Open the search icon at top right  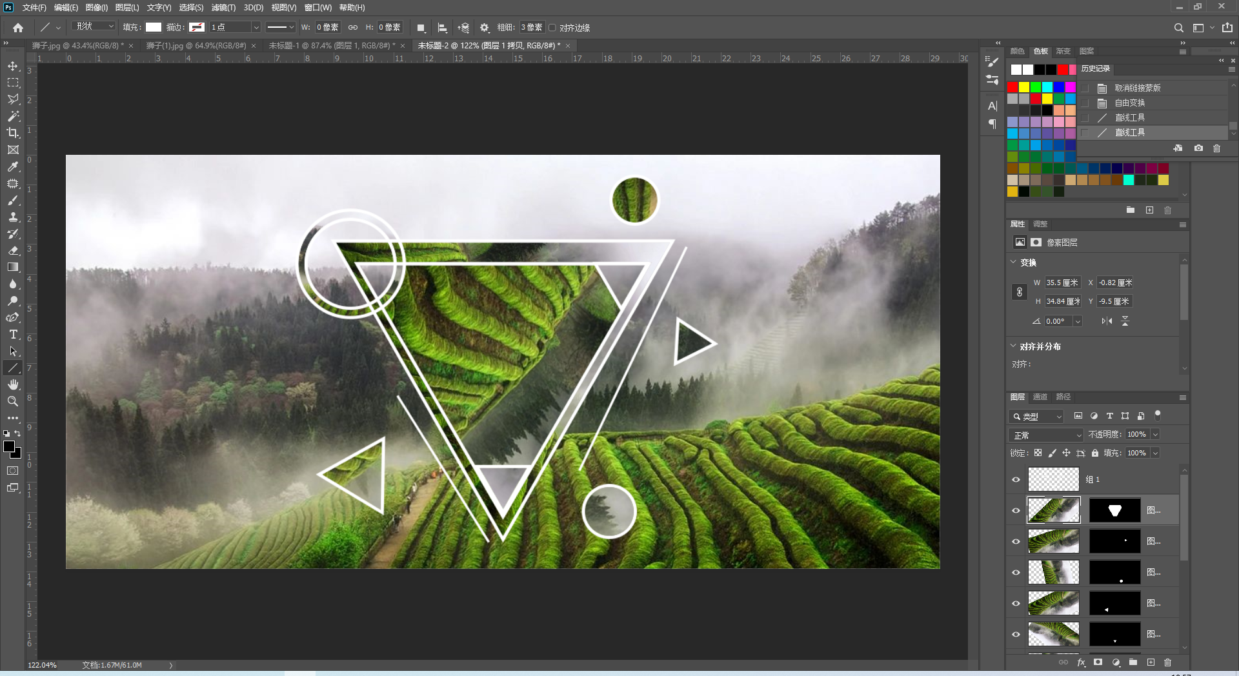coord(1179,28)
